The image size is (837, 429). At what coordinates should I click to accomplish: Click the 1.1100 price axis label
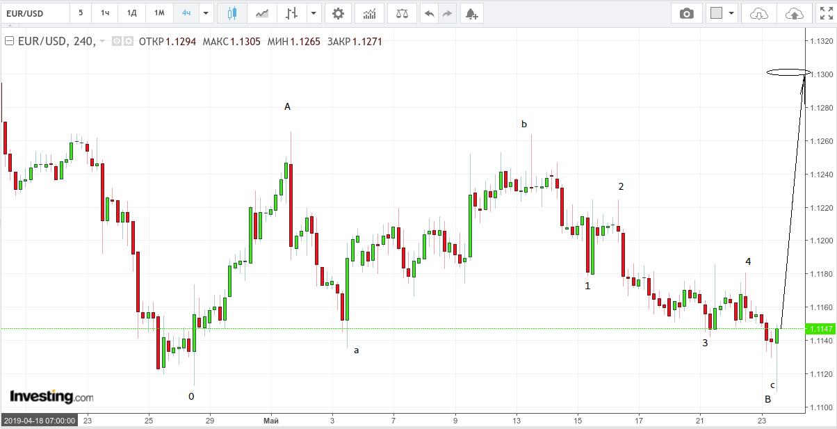click(x=820, y=407)
